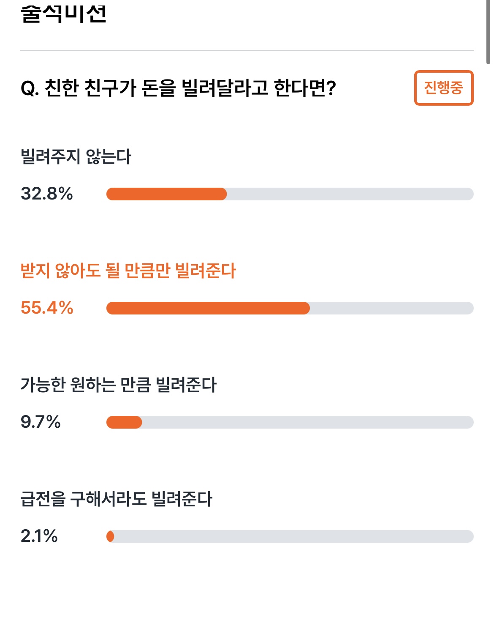The image size is (494, 626).
Task: Click the tiny orange dot of the 2.1% bar
Action: 110,536
